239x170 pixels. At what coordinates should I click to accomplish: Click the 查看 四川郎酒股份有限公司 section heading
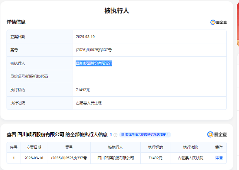click(57, 134)
